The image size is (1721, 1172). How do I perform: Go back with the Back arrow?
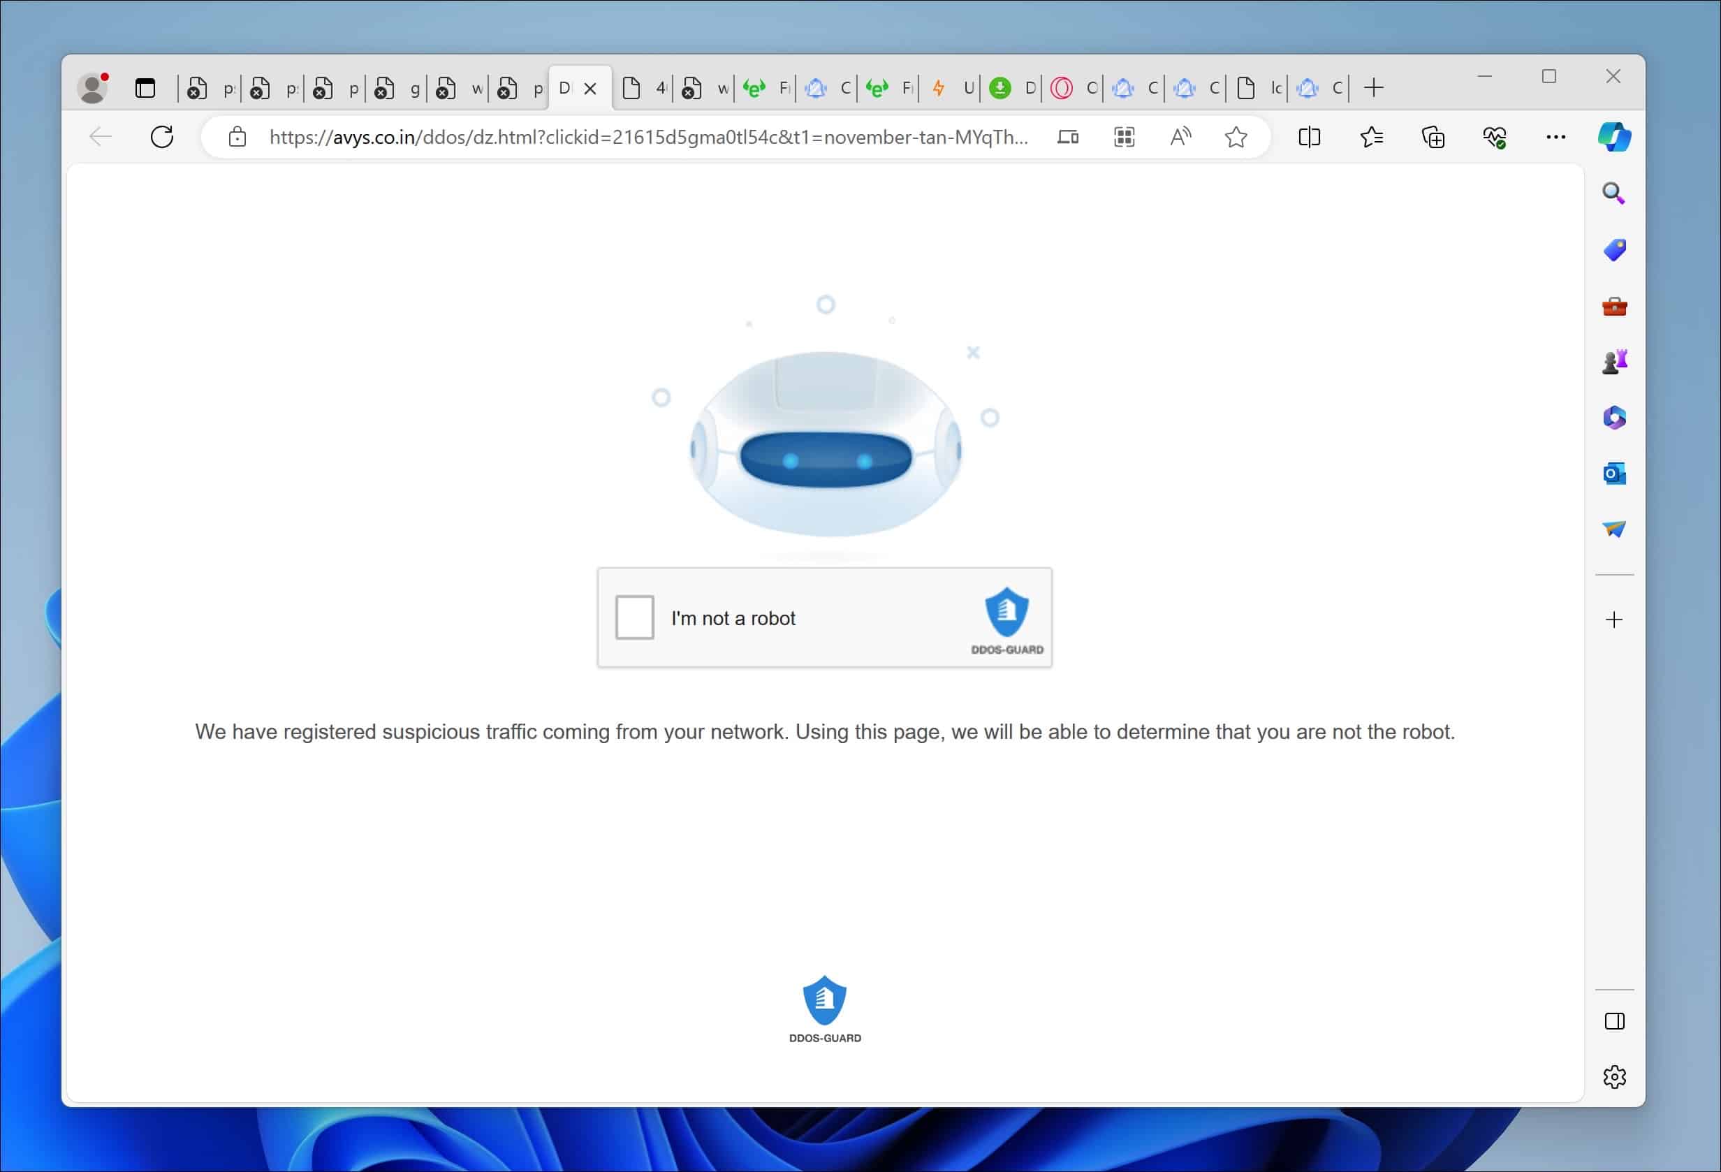pyautogui.click(x=100, y=137)
